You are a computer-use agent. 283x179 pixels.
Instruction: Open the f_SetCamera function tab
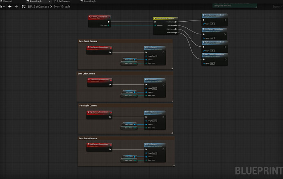[x=62, y=2]
